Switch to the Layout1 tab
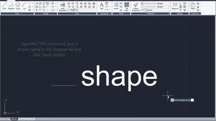The width and height of the screenshot is (216, 121). tap(22, 119)
